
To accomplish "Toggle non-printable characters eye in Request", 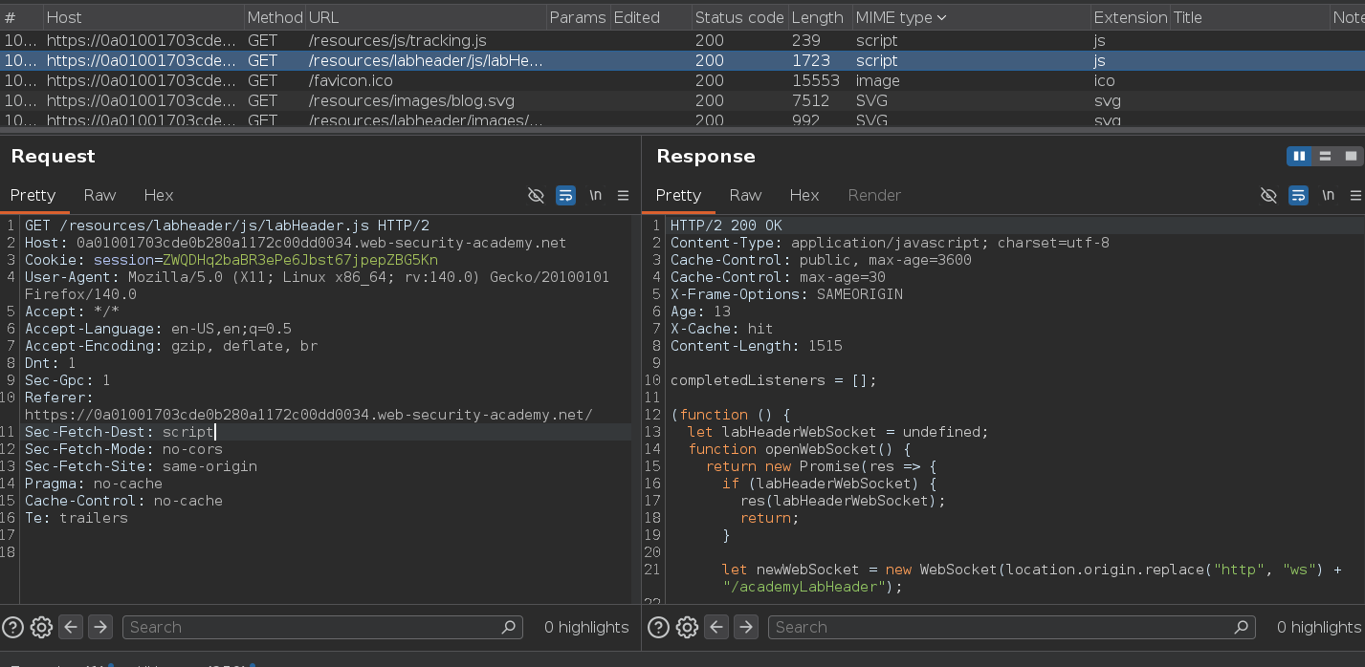I will [536, 195].
